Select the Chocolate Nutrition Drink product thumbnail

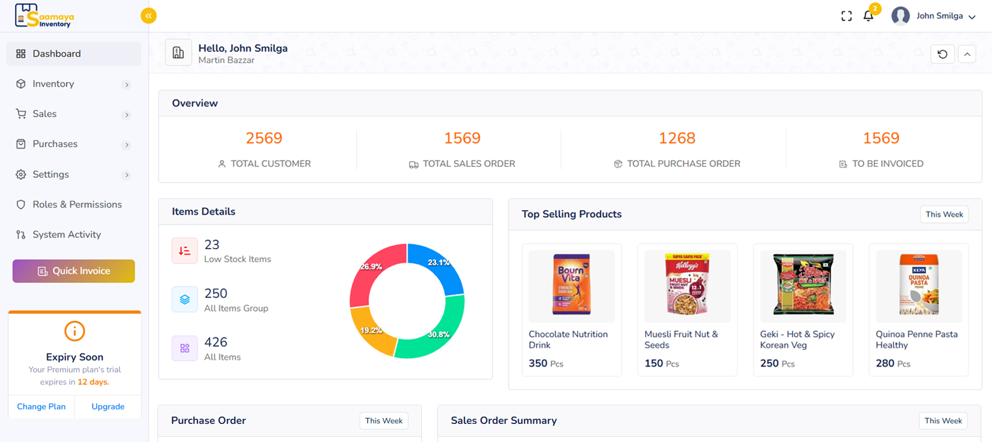pos(571,286)
